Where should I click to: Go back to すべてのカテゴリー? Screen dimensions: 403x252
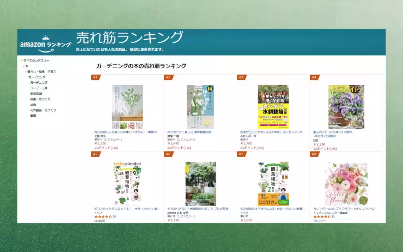[36, 60]
